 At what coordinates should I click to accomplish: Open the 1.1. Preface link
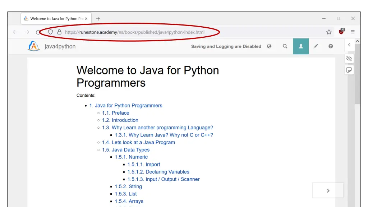pos(115,113)
